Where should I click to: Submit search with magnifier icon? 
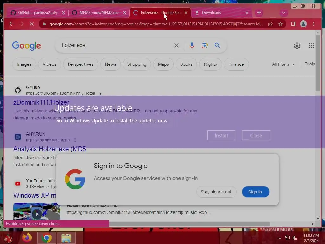[217, 45]
